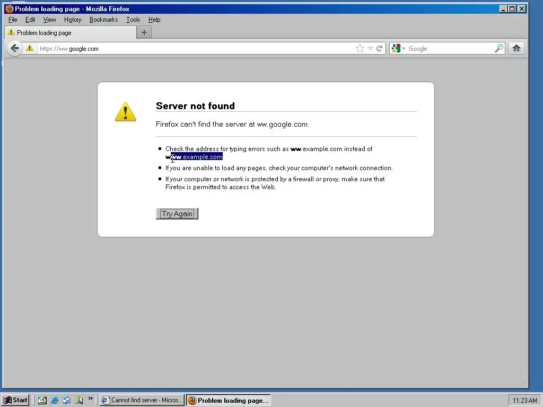This screenshot has width=543, height=407.
Task: Click into the address bar URL field
Action: pyautogui.click(x=196, y=49)
